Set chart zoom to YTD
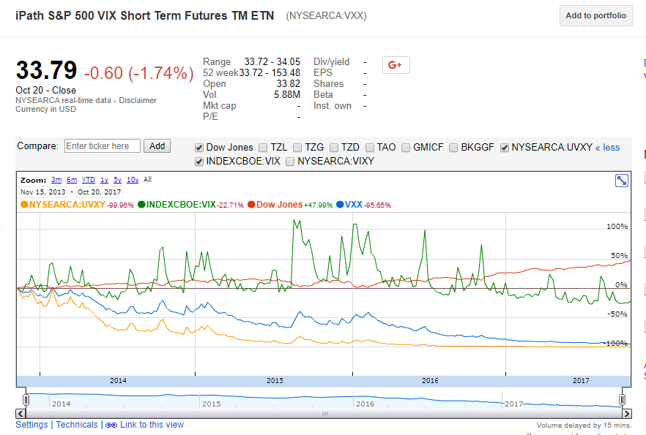Image resolution: width=646 pixels, height=435 pixels. tap(88, 180)
